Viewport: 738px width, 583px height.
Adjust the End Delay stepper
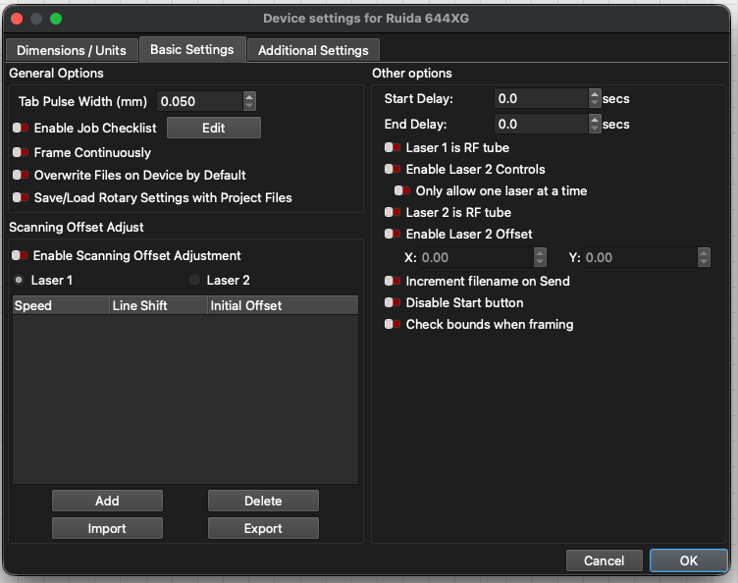[595, 125]
